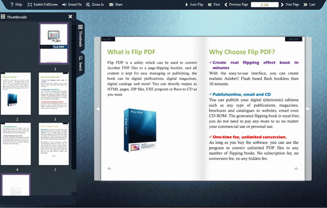This screenshot has width=327, height=208.
Task: Open thumbnail of page 3
Action: point(53,94)
